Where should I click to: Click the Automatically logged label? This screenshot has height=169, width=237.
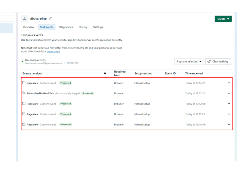68,94
